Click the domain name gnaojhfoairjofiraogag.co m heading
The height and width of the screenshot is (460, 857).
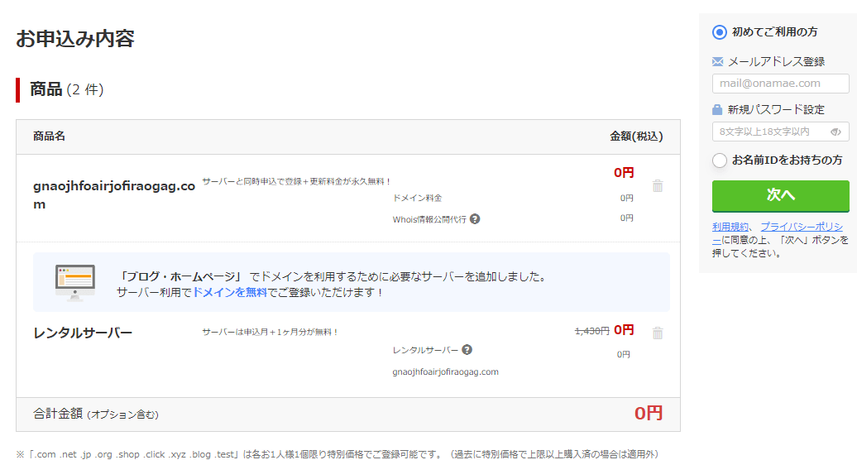tap(114, 195)
